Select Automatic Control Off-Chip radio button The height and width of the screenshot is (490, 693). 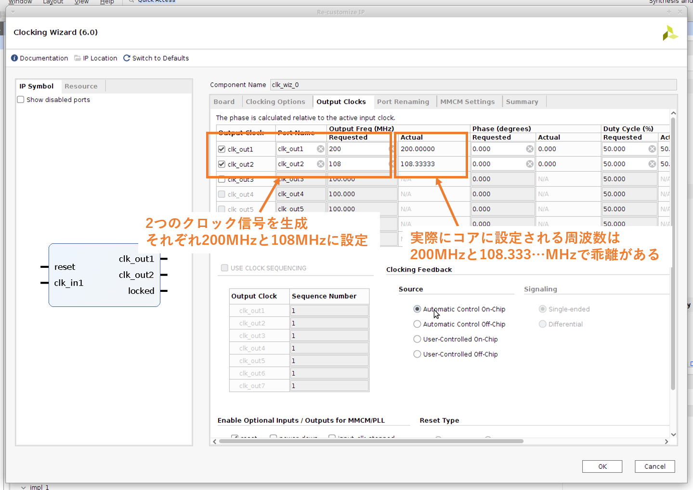(417, 324)
